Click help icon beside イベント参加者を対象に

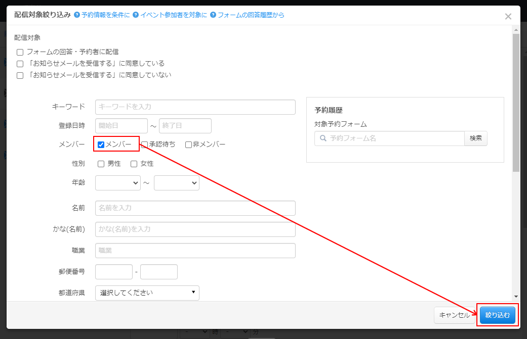[136, 15]
